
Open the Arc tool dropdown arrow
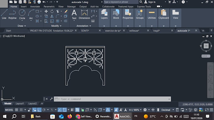coord(31,20)
